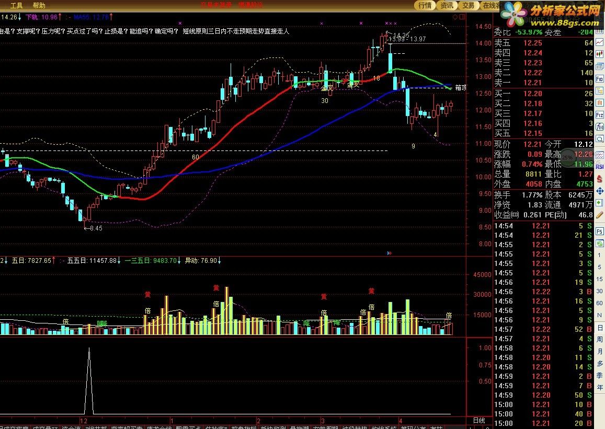
Task: Select the 月 monthly period button
Action: 600,352
